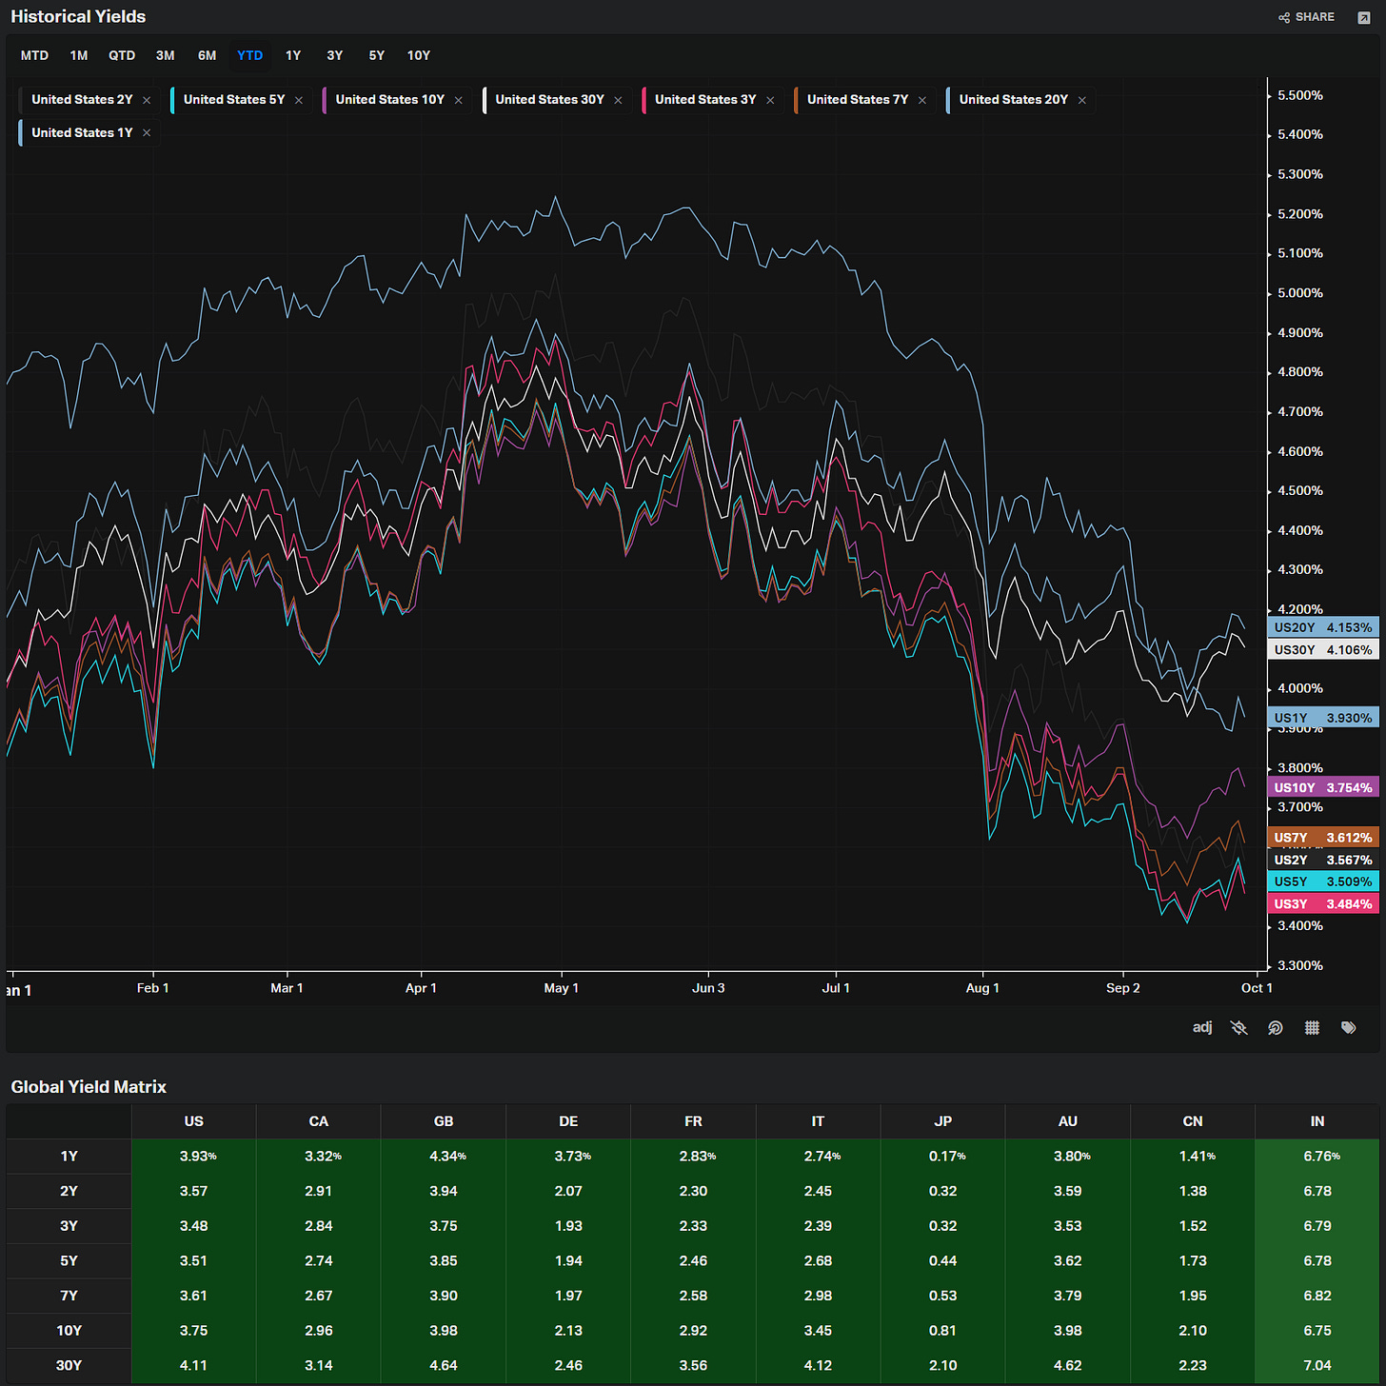This screenshot has width=1386, height=1386.
Task: Click the US 1Y cell 3.93%
Action: (194, 1156)
